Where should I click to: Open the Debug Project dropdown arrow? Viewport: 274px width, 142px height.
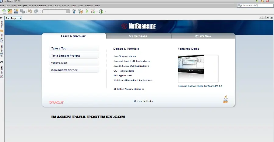pyautogui.click(x=97, y=12)
